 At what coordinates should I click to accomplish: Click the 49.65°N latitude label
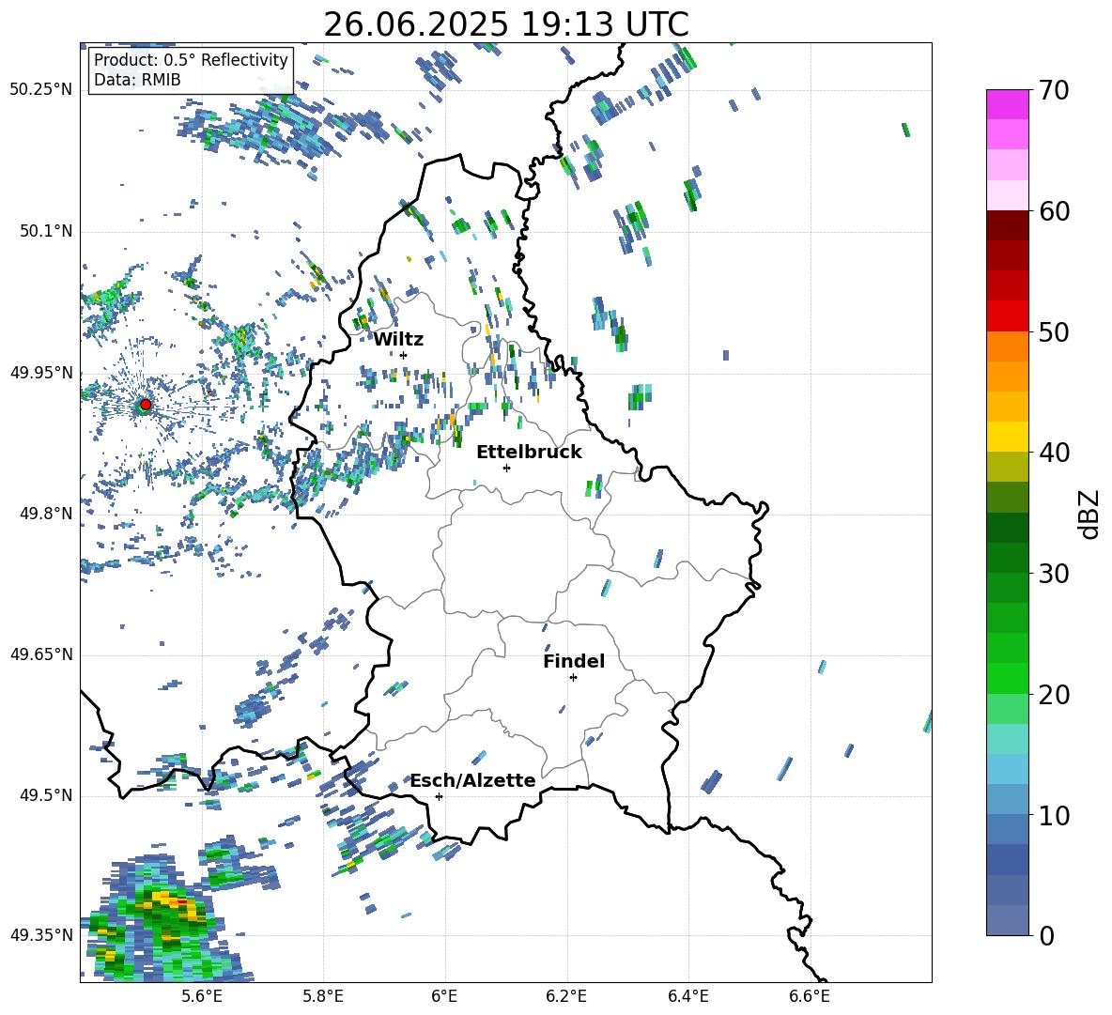pyautogui.click(x=41, y=654)
